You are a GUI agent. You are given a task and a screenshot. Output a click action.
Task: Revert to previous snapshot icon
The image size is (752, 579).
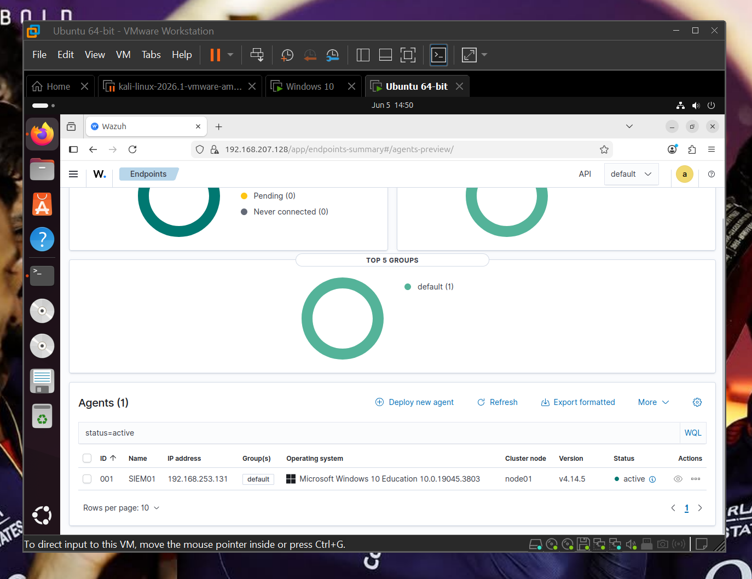tap(310, 55)
